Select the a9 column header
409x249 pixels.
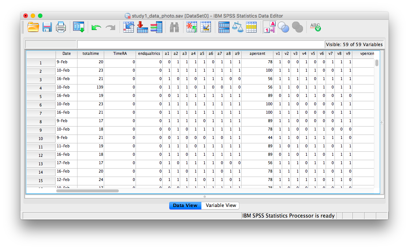(x=237, y=53)
